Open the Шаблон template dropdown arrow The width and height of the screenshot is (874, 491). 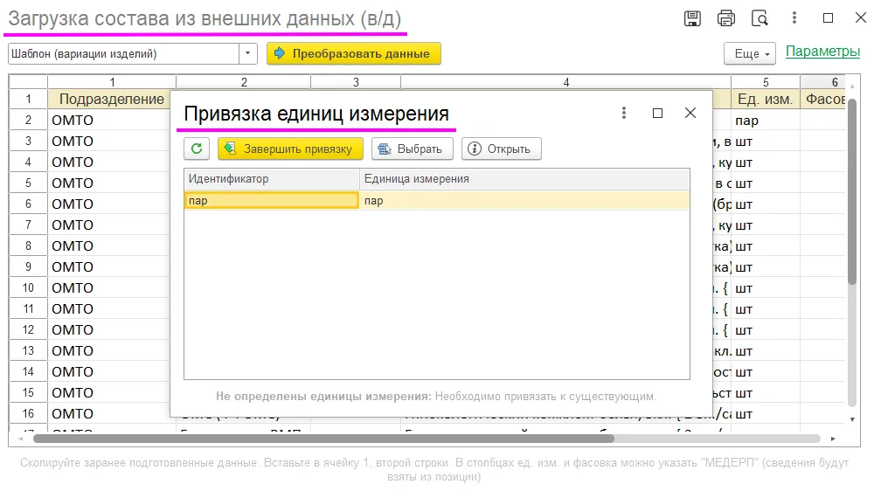[x=248, y=53]
